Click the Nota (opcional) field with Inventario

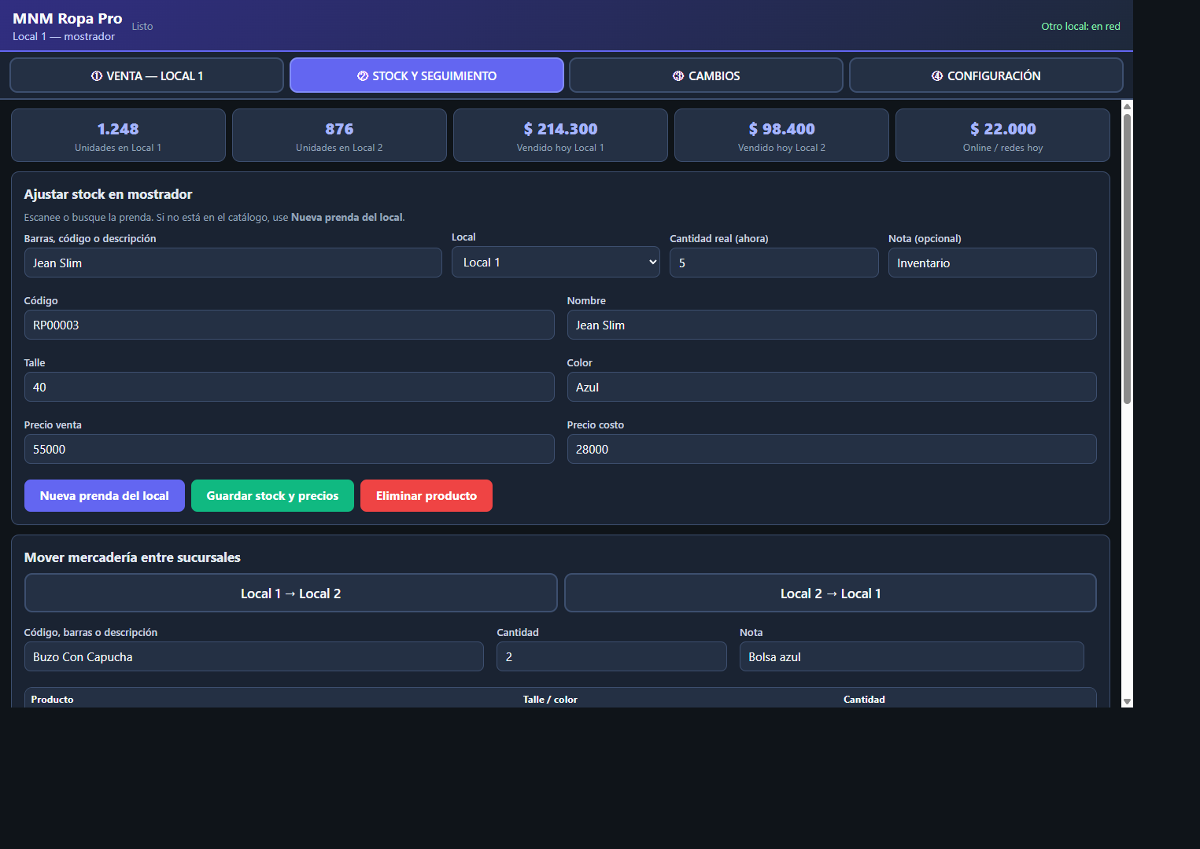click(992, 263)
